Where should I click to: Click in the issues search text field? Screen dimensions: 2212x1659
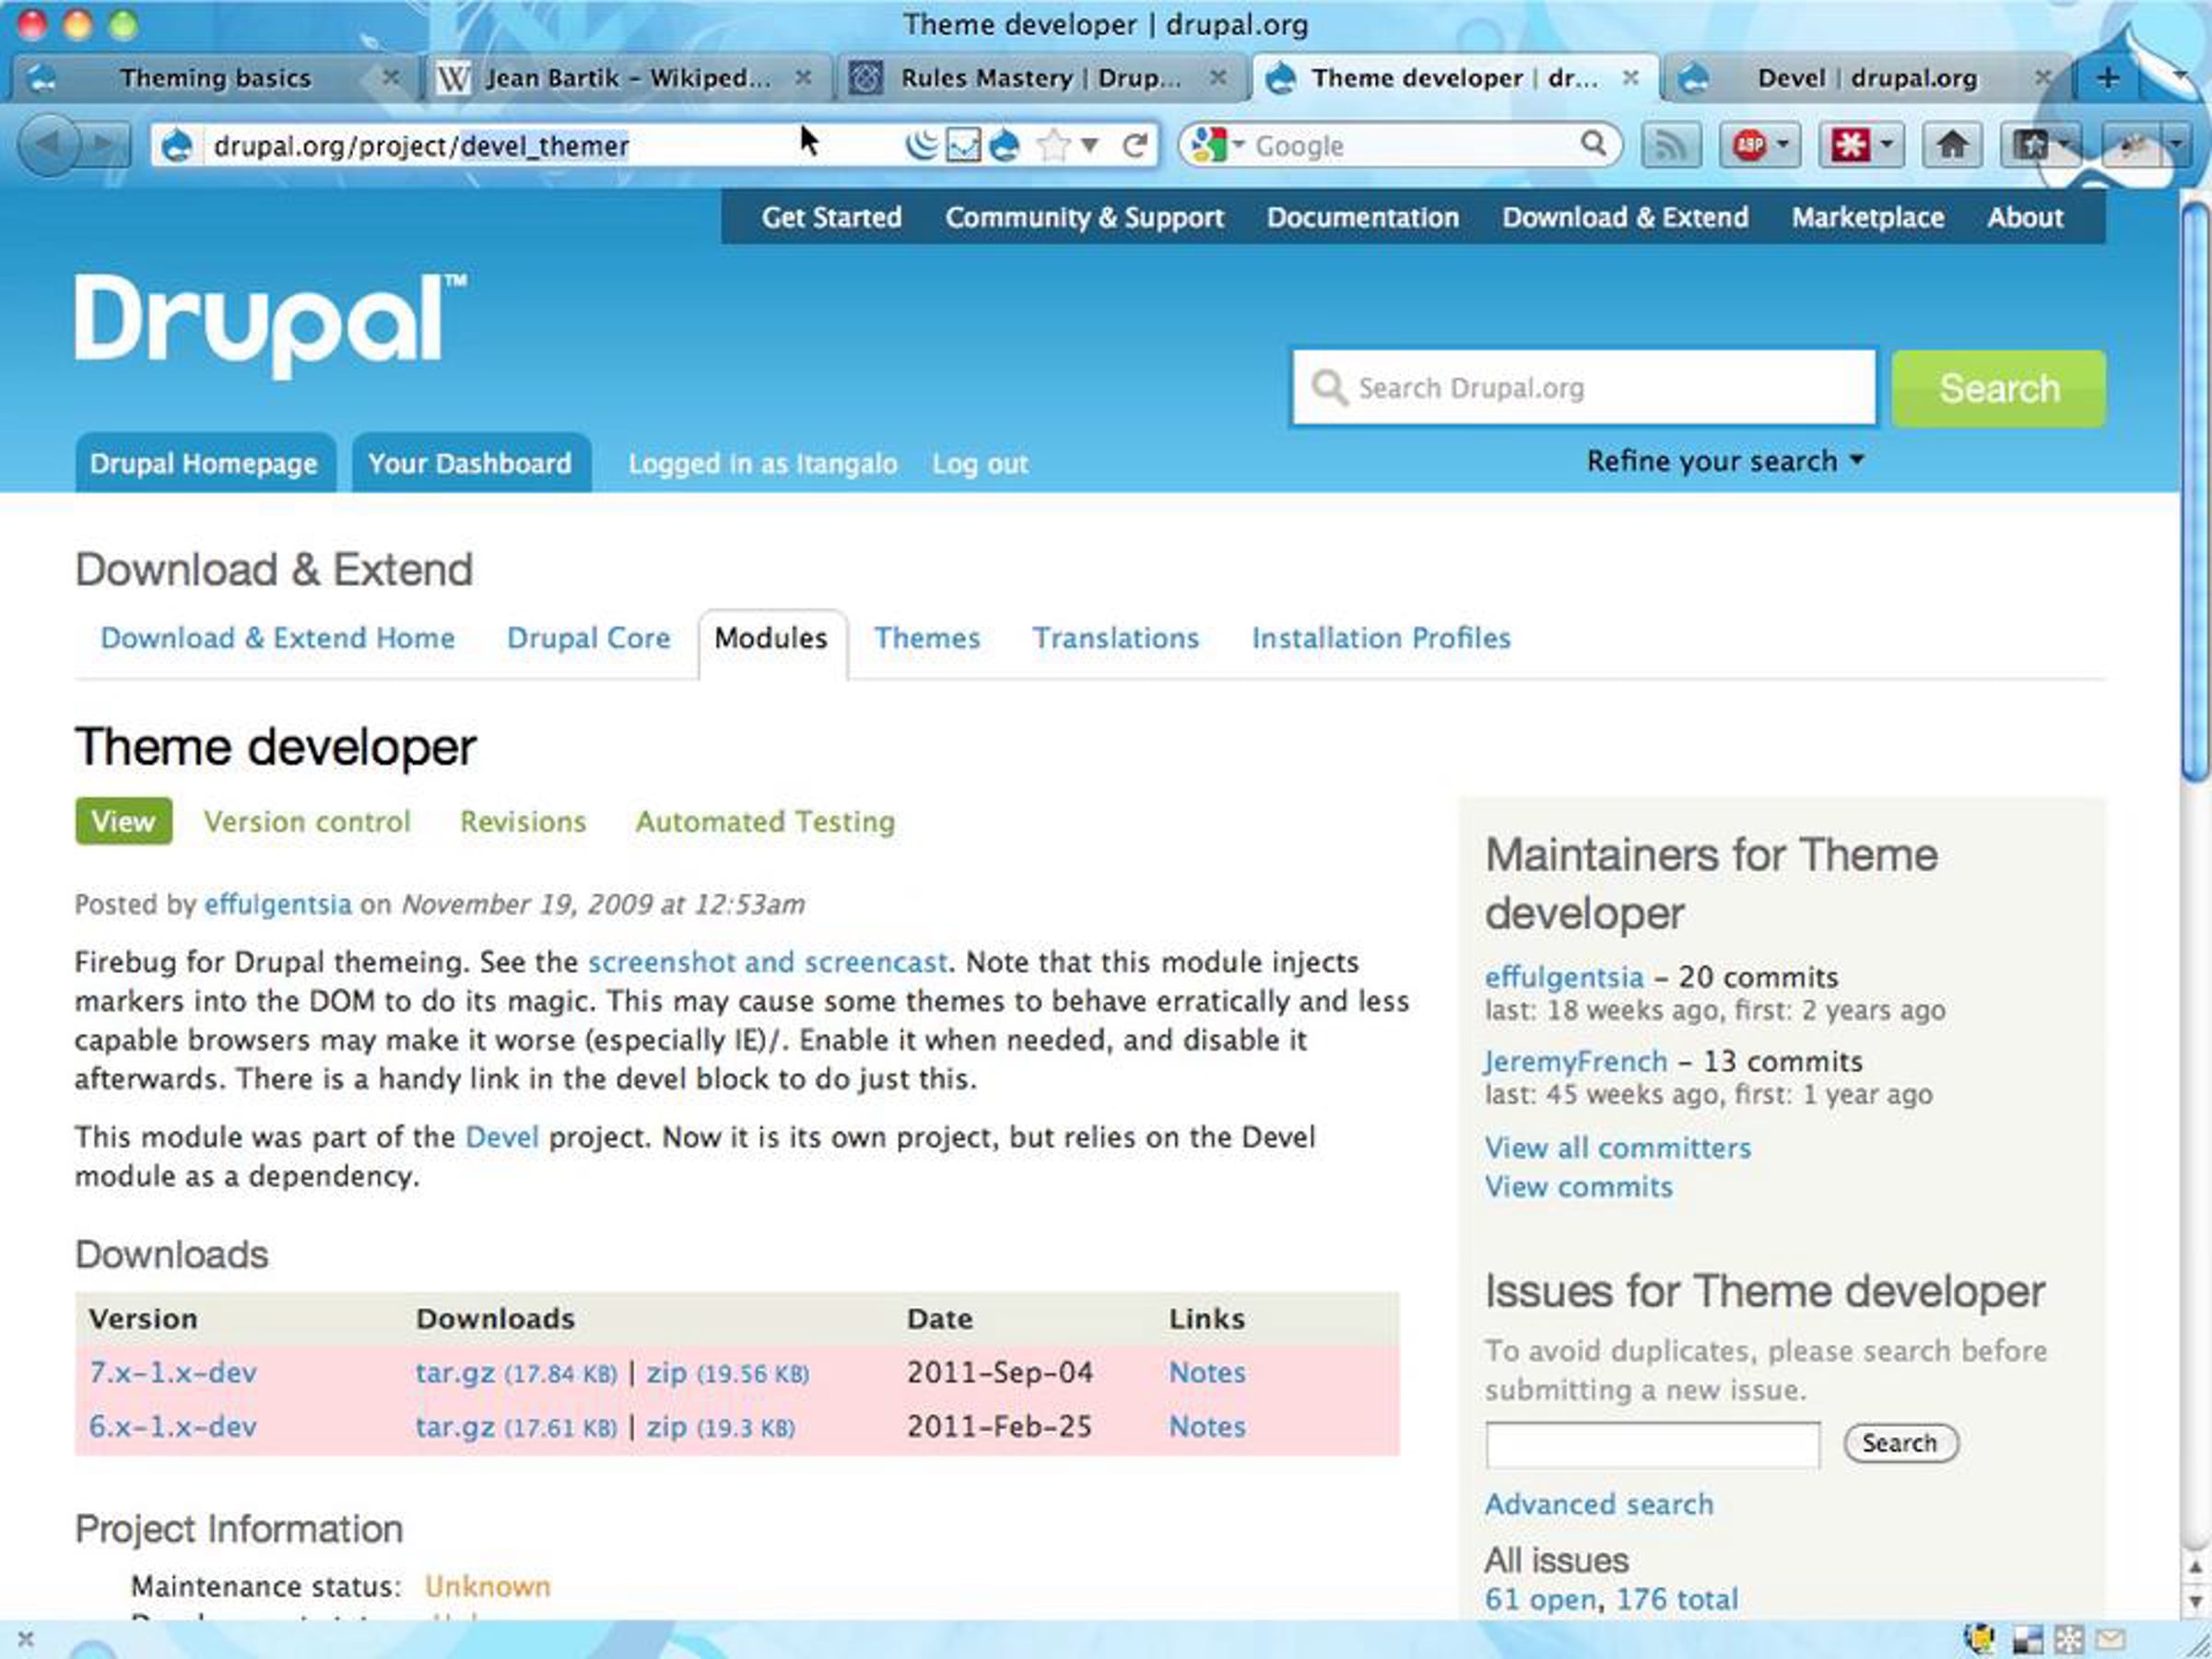[1652, 1444]
